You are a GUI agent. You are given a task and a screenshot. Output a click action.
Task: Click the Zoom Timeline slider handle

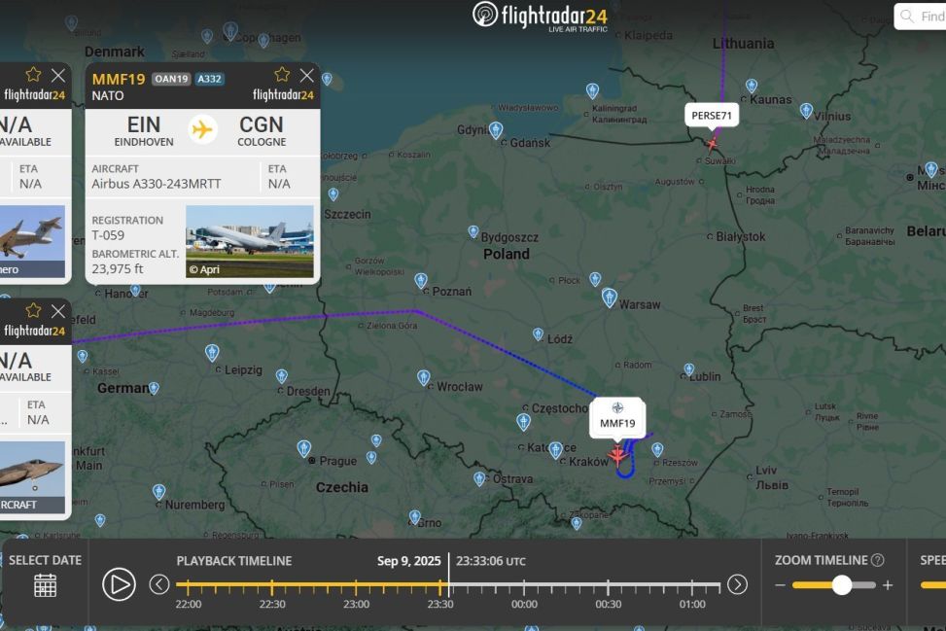(842, 585)
